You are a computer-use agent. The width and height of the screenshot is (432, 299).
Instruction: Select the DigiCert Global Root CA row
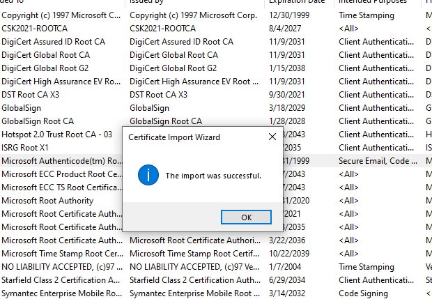pyautogui.click(x=45, y=54)
